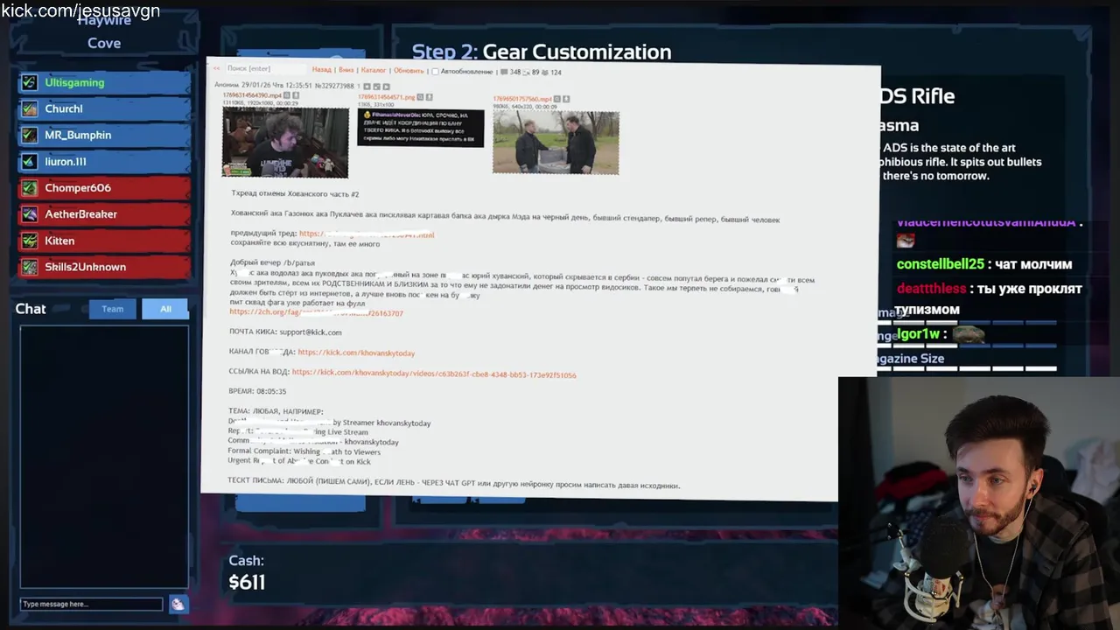Click Chomper606's ready-check avatar icon
This screenshot has height=630, width=1120.
tap(29, 187)
